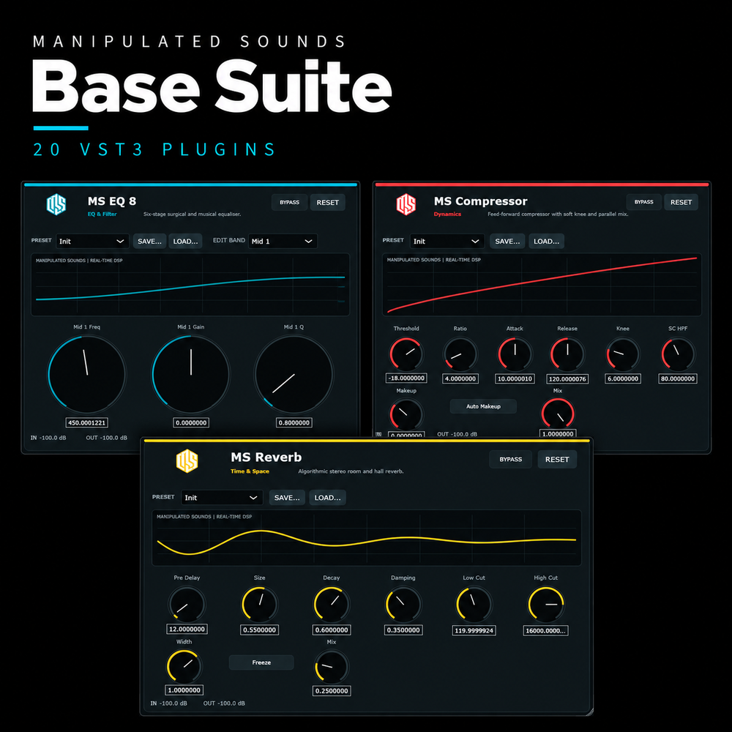Click the cyan MS EQ 8 logo icon
The width and height of the screenshot is (732, 732).
56,204
